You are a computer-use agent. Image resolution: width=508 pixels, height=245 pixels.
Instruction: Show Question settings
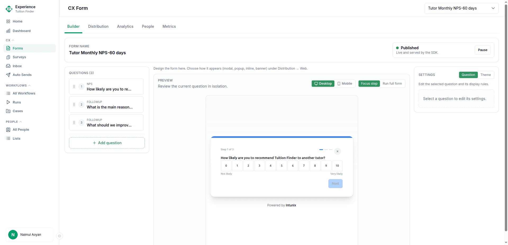468,75
